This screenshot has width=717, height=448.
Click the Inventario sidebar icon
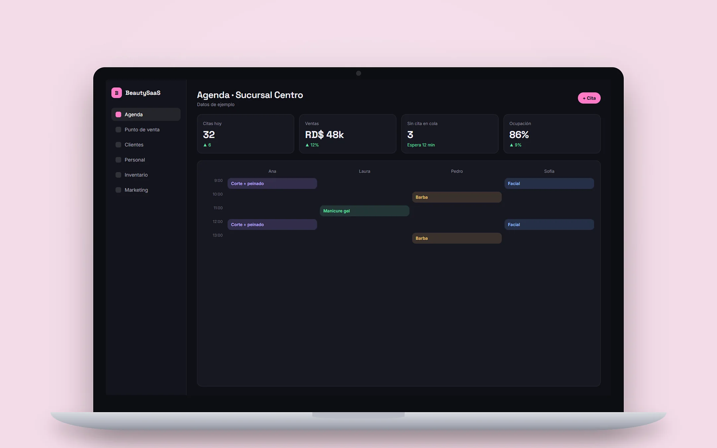coord(118,175)
